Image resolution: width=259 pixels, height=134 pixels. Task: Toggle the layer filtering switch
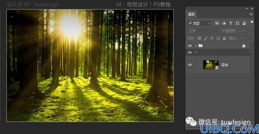coord(252,23)
